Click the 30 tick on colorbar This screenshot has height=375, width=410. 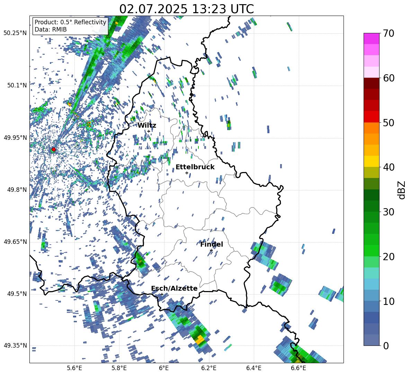389,212
